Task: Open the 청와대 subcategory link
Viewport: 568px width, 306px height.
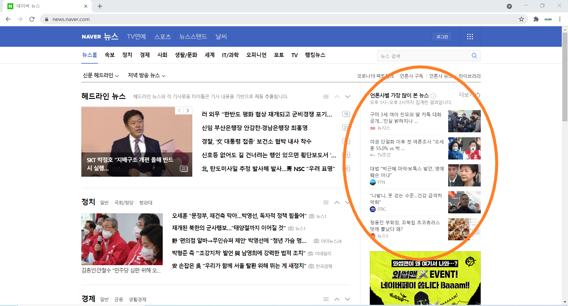Action: click(146, 203)
